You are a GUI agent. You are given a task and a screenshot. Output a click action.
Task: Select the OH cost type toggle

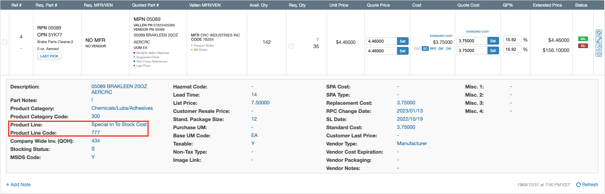pos(448,48)
